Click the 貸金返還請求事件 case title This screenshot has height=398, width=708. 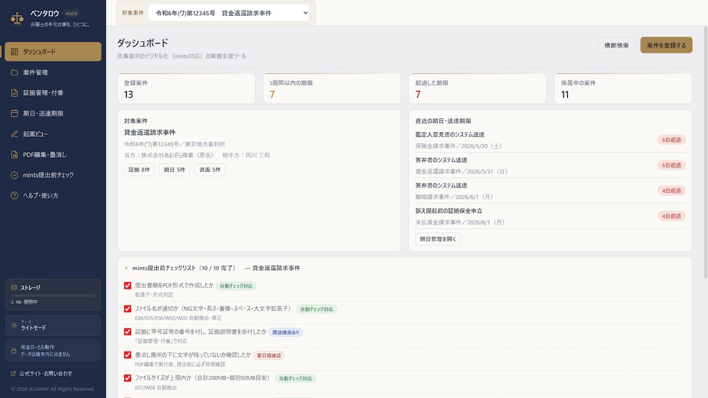pos(150,132)
